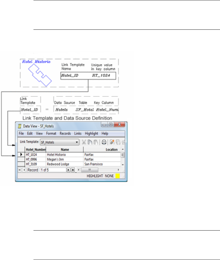Click the Print toolbar icon
The width and height of the screenshot is (220, 260).
[104, 142]
